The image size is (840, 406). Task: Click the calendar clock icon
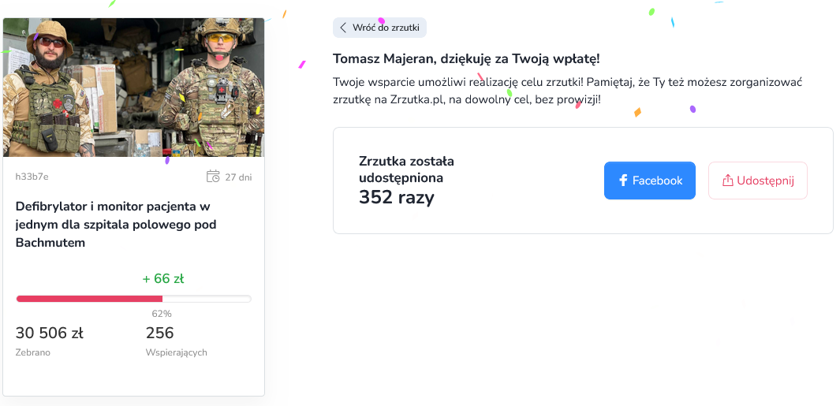(213, 177)
